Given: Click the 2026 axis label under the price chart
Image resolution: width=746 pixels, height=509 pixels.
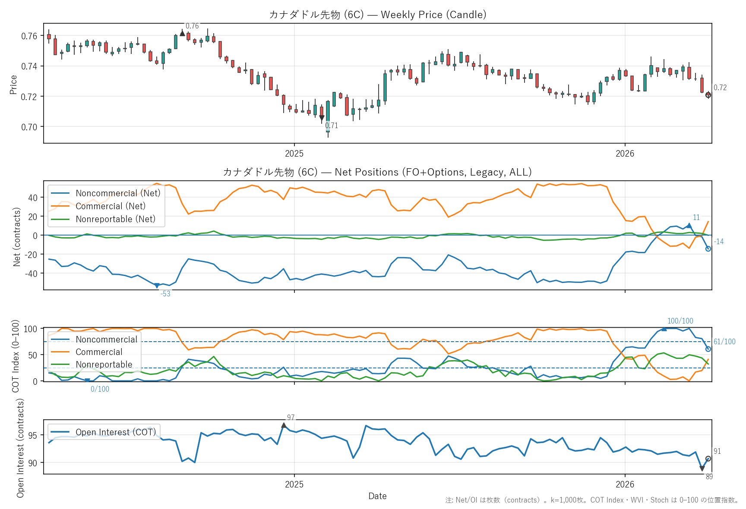Looking at the screenshot, I should click(x=625, y=154).
